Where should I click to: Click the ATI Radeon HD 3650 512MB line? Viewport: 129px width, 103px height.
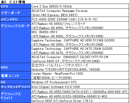[x=67, y=45]
